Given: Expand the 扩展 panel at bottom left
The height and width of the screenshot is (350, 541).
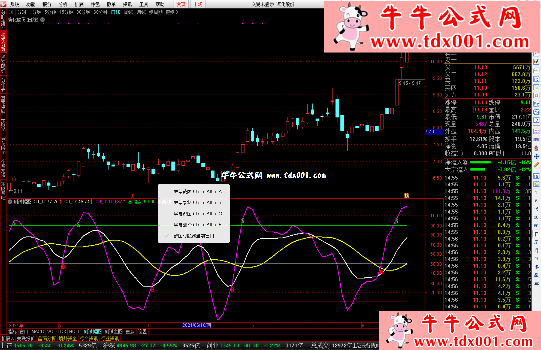Looking at the screenshot, I should tap(7, 338).
